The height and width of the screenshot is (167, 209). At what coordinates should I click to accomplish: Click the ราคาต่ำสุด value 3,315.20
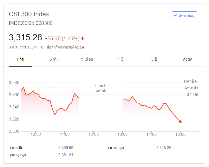point(164,148)
